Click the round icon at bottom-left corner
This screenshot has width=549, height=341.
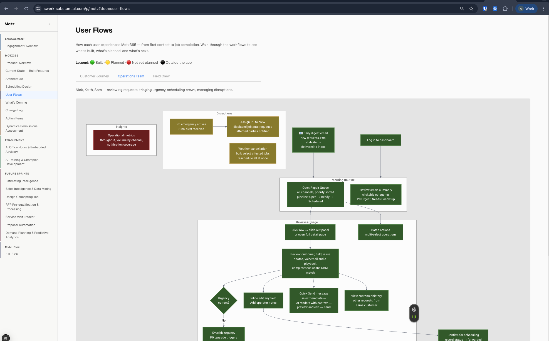click(x=5, y=338)
